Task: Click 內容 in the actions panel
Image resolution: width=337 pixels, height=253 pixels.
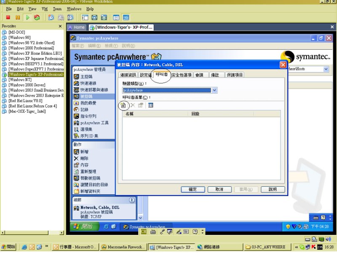Action: 81,165
